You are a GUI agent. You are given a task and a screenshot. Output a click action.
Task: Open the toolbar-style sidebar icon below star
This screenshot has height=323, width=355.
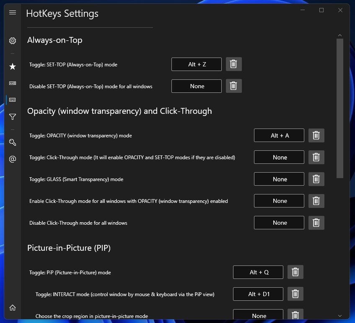tap(13, 83)
